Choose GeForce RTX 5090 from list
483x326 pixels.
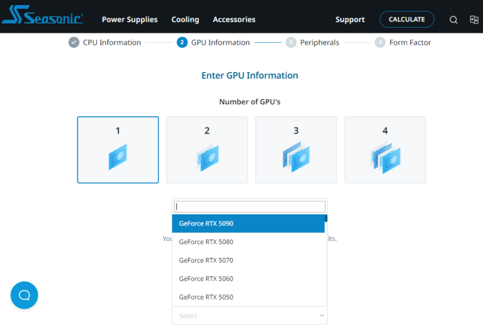tap(248, 223)
